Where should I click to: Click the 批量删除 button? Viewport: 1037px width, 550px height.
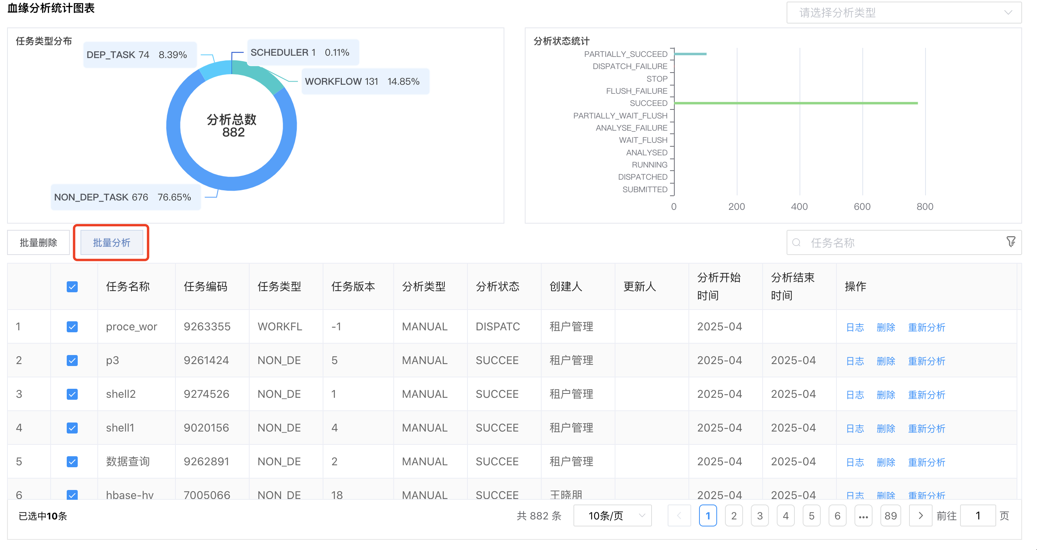point(38,242)
